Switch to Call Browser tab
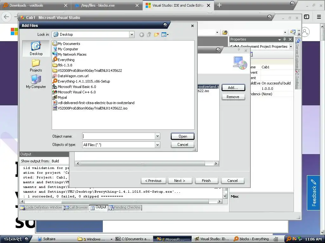The width and height of the screenshot is (325, 243). (76, 207)
